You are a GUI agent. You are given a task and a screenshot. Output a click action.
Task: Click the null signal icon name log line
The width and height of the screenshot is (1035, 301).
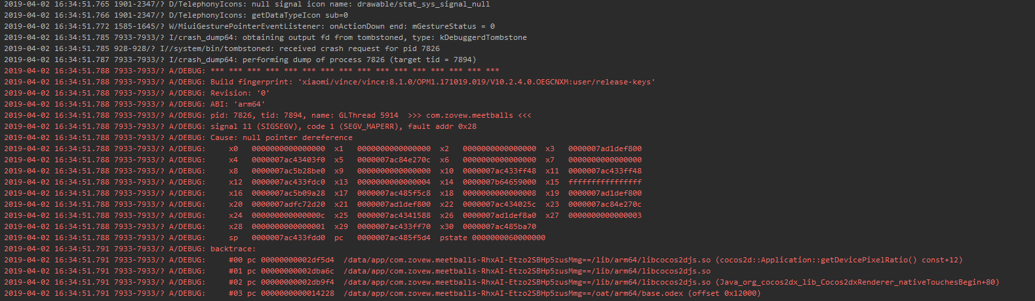coord(328,4)
